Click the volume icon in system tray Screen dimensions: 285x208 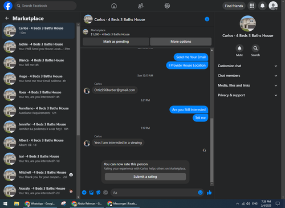248,203
